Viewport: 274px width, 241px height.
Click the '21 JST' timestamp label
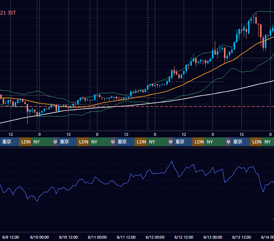pyautogui.click(x=8, y=13)
